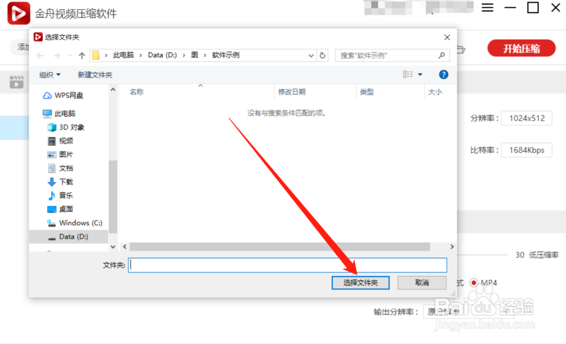The width and height of the screenshot is (566, 344).
Task: Change view layout icon
Action: pos(408,74)
